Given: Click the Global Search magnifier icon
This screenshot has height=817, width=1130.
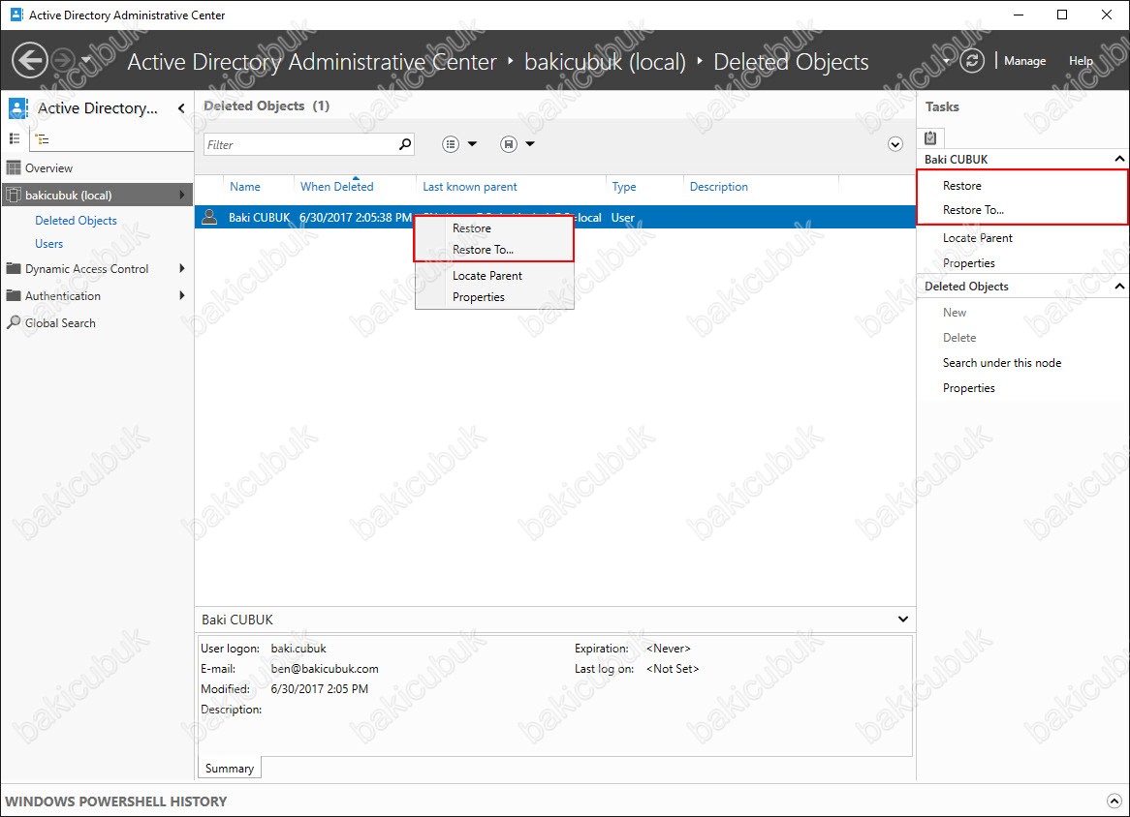Looking at the screenshot, I should pyautogui.click(x=13, y=322).
